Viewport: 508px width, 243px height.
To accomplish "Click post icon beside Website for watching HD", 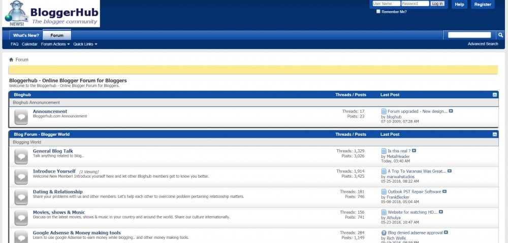I will tap(384, 212).
